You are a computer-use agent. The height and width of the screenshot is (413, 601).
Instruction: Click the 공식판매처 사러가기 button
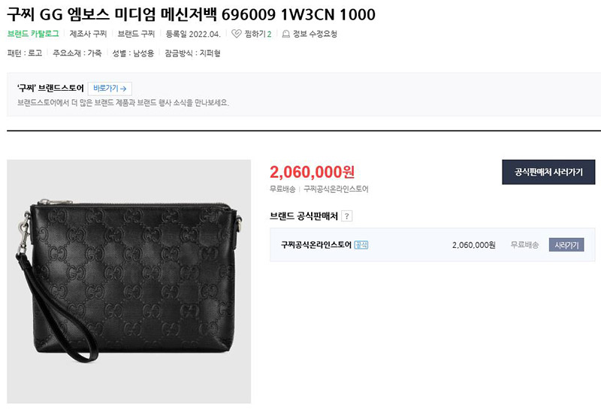point(548,172)
